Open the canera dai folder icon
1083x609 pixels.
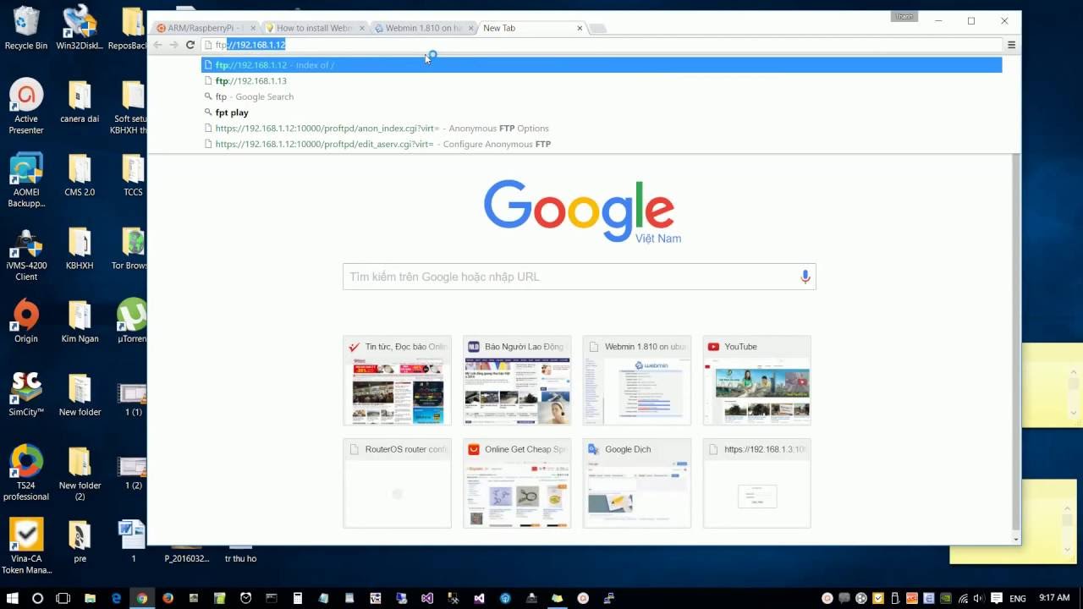click(80, 101)
